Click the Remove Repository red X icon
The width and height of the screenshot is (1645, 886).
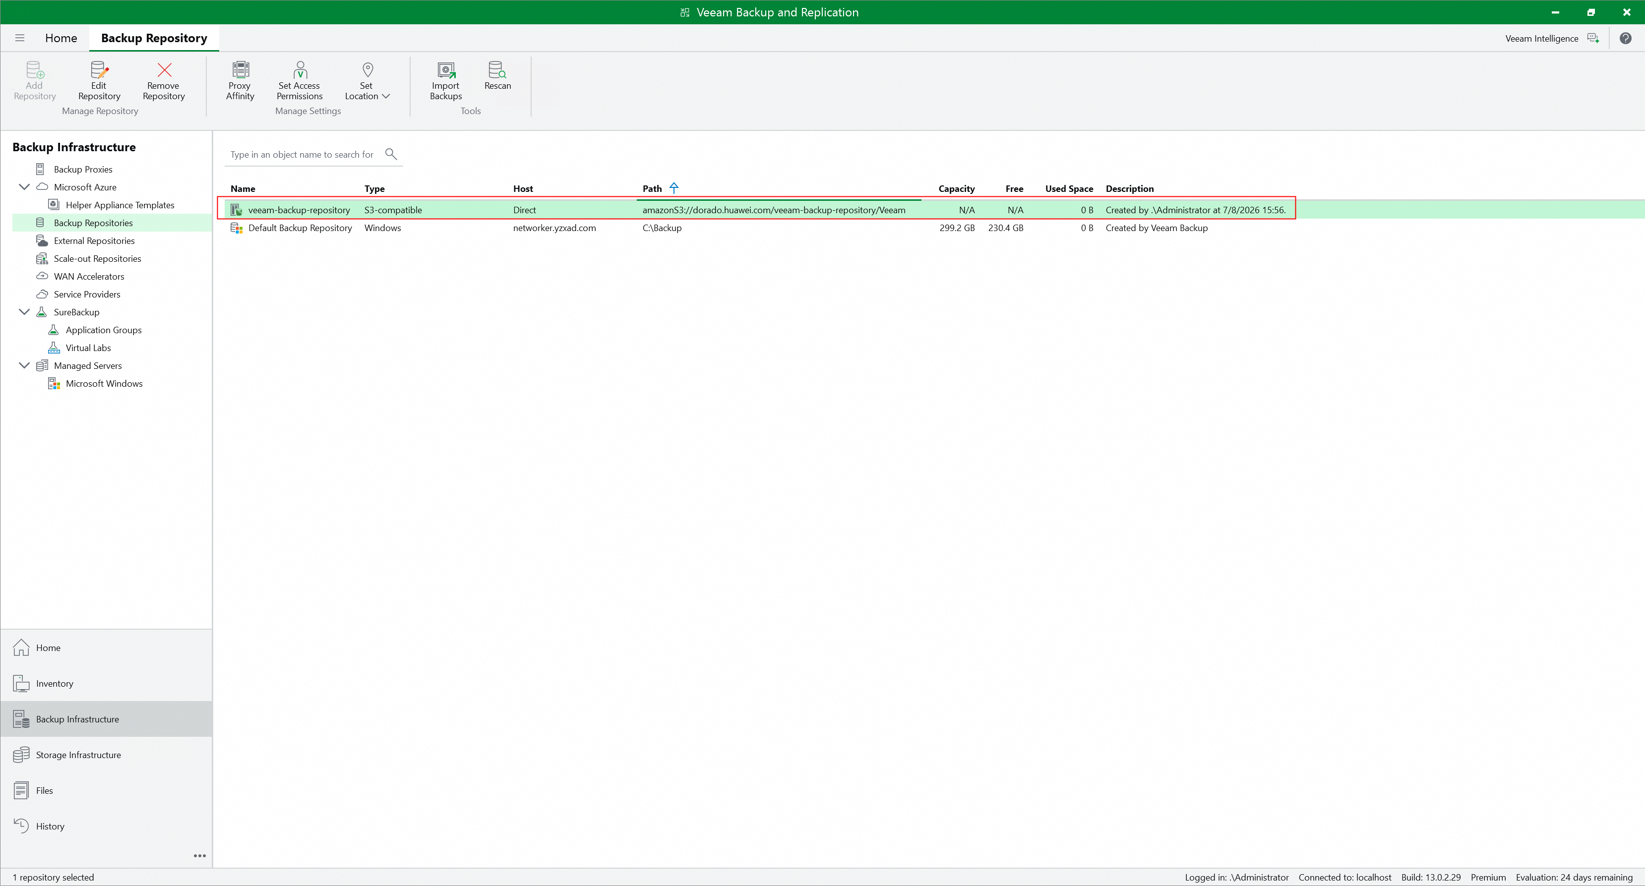coord(164,69)
